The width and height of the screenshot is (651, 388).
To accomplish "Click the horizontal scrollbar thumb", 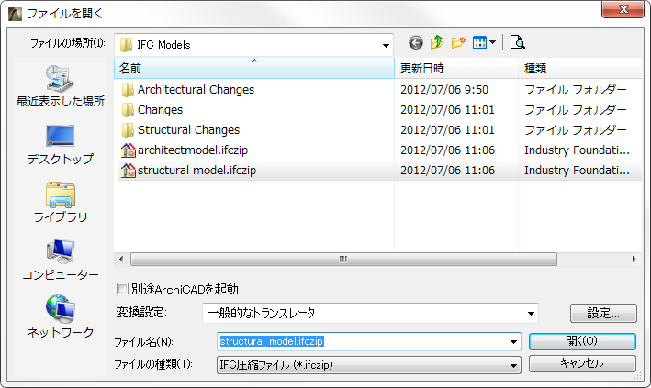I will (x=343, y=260).
